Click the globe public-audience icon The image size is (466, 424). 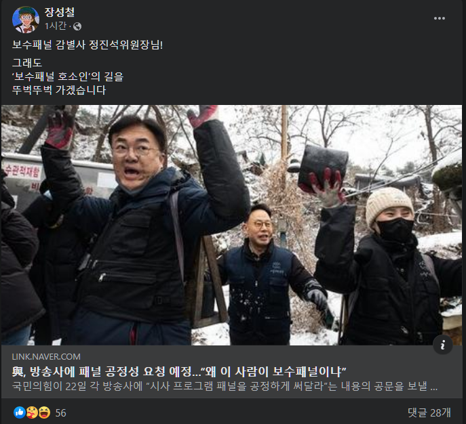[x=77, y=26]
